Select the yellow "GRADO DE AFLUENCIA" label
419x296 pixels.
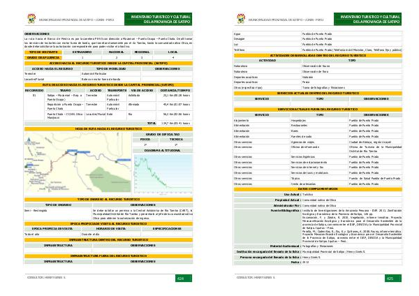(x=43, y=57)
